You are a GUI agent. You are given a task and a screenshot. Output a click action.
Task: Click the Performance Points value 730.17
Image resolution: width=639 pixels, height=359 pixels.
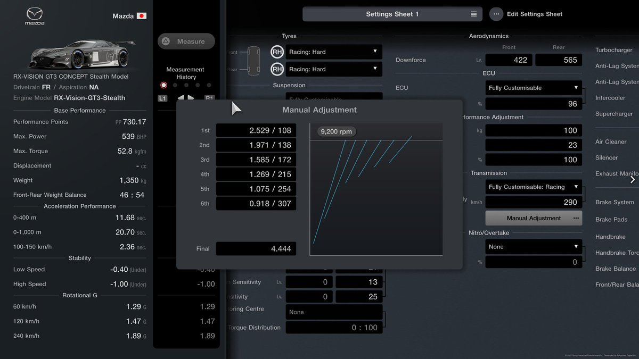pyautogui.click(x=134, y=122)
